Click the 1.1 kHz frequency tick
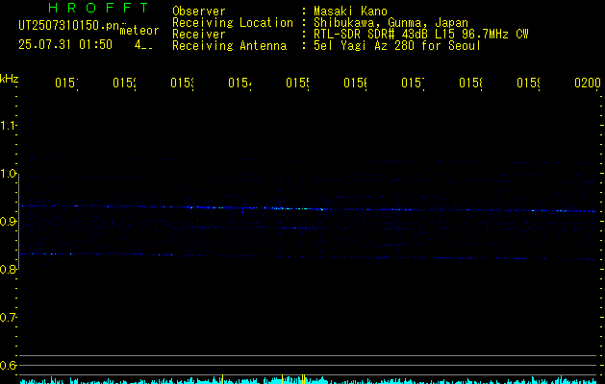The width and height of the screenshot is (605, 384). click(8, 126)
